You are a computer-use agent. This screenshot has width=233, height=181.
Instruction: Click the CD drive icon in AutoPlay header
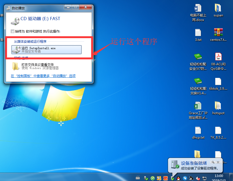[x=15, y=21]
